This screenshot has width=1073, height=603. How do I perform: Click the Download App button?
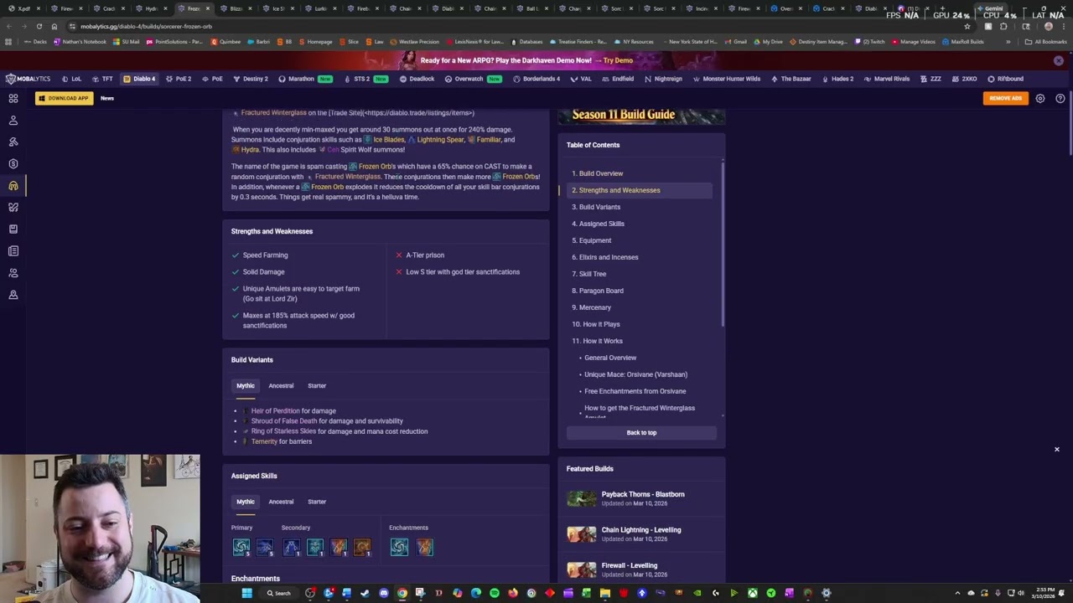pos(64,98)
